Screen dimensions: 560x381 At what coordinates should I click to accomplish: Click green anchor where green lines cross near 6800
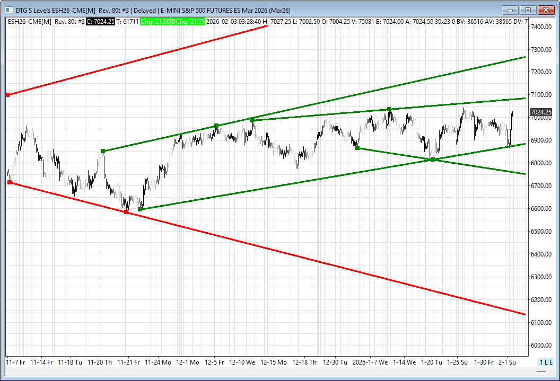pos(433,160)
